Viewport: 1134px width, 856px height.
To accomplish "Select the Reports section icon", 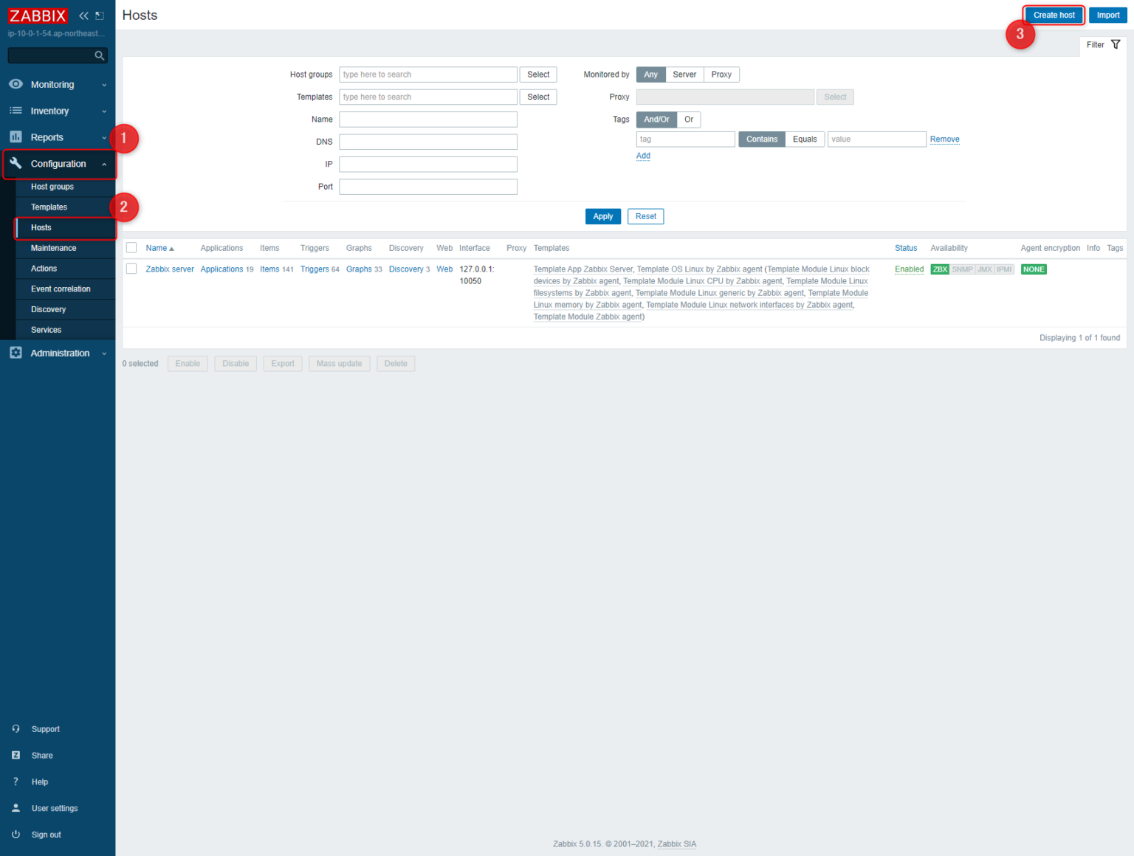I will tap(16, 137).
